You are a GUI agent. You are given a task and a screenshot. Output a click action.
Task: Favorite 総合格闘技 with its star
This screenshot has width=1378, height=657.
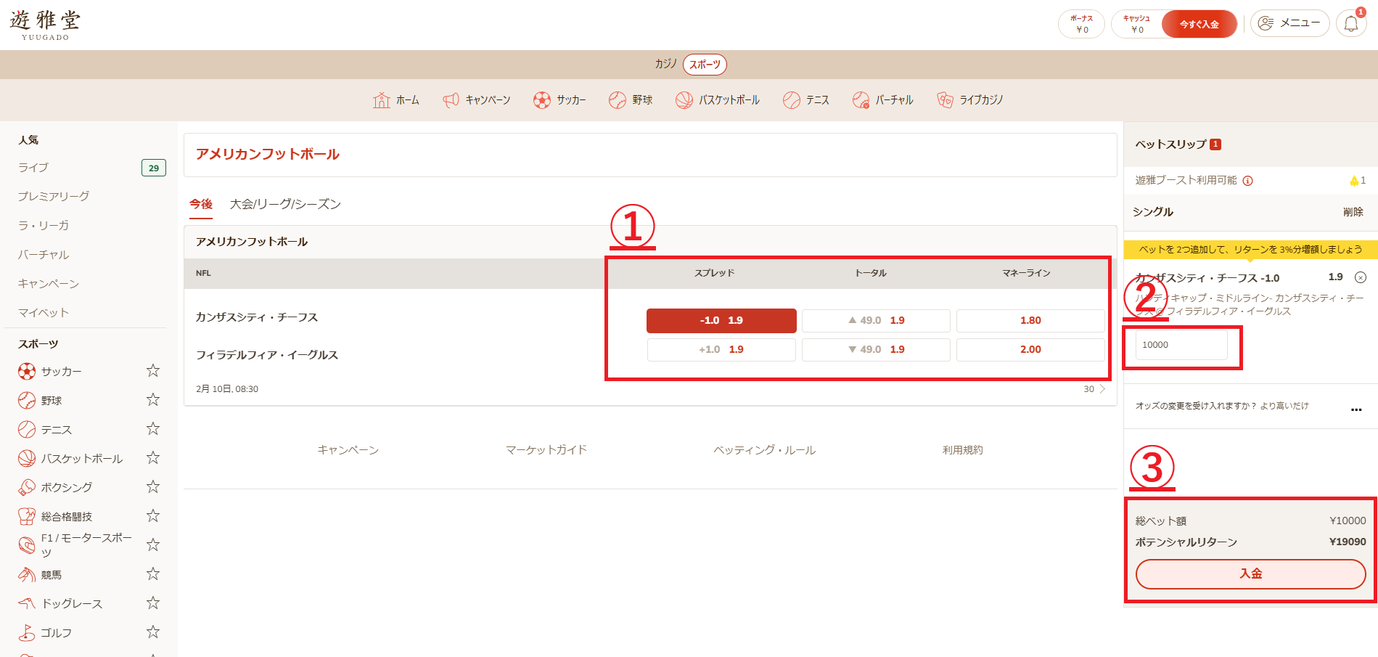pos(153,516)
